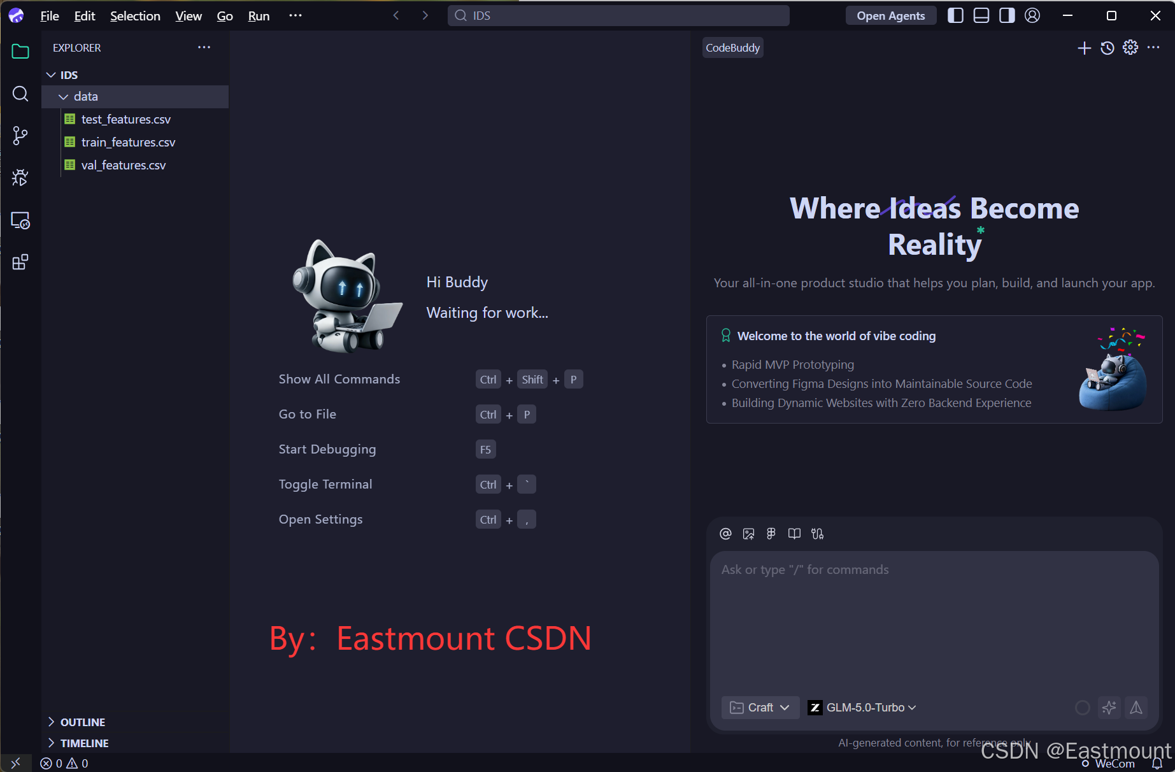Click the IDS search command box
Screen dimensions: 1175x772
click(618, 15)
